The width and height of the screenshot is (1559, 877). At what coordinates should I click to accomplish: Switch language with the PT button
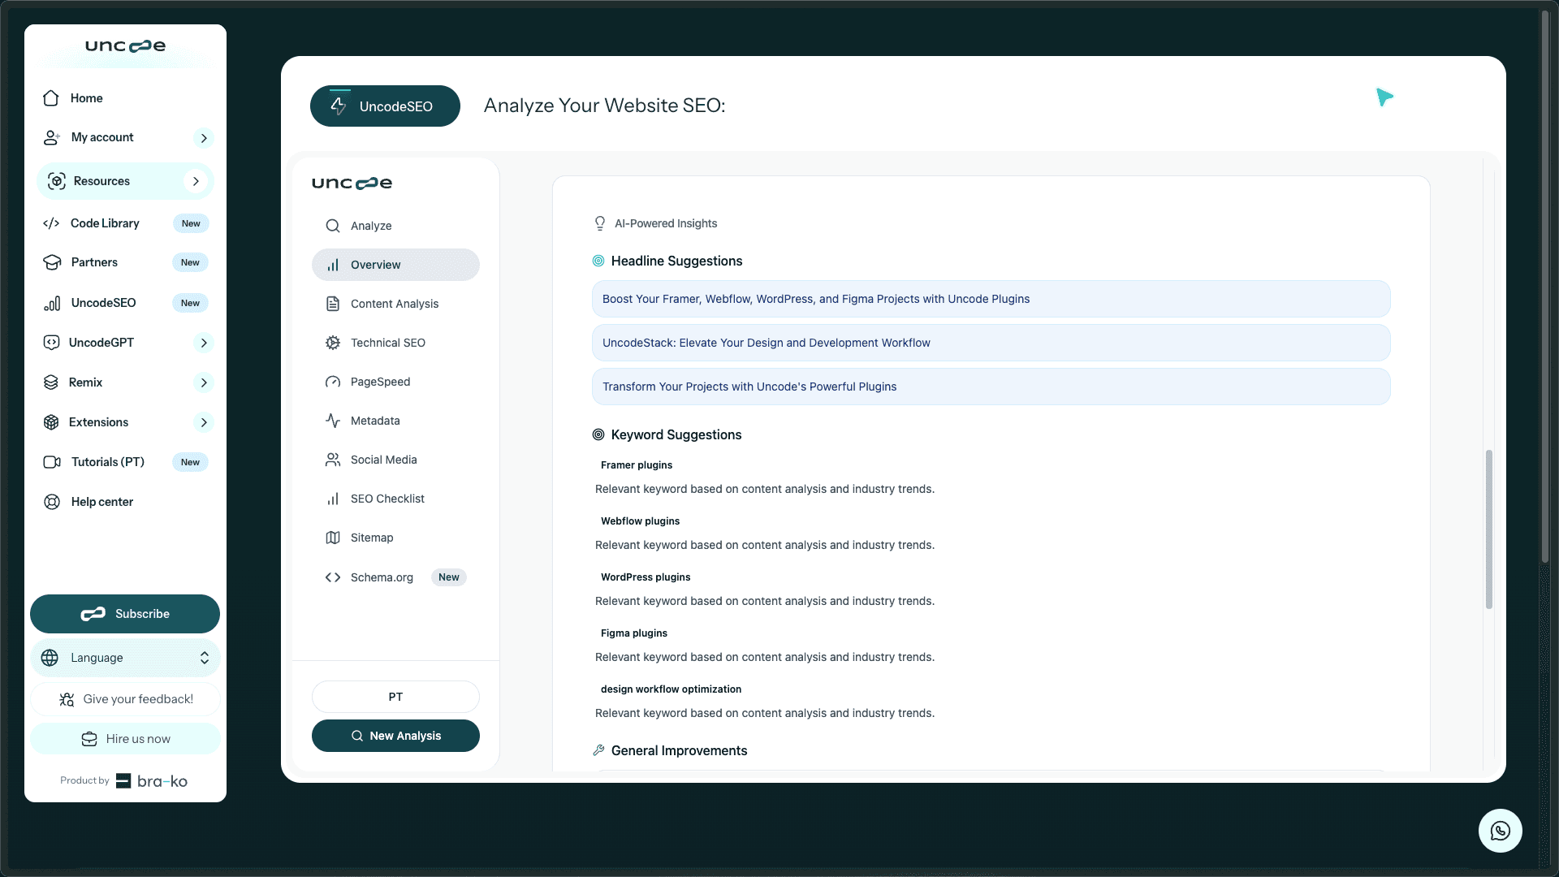pyautogui.click(x=395, y=697)
